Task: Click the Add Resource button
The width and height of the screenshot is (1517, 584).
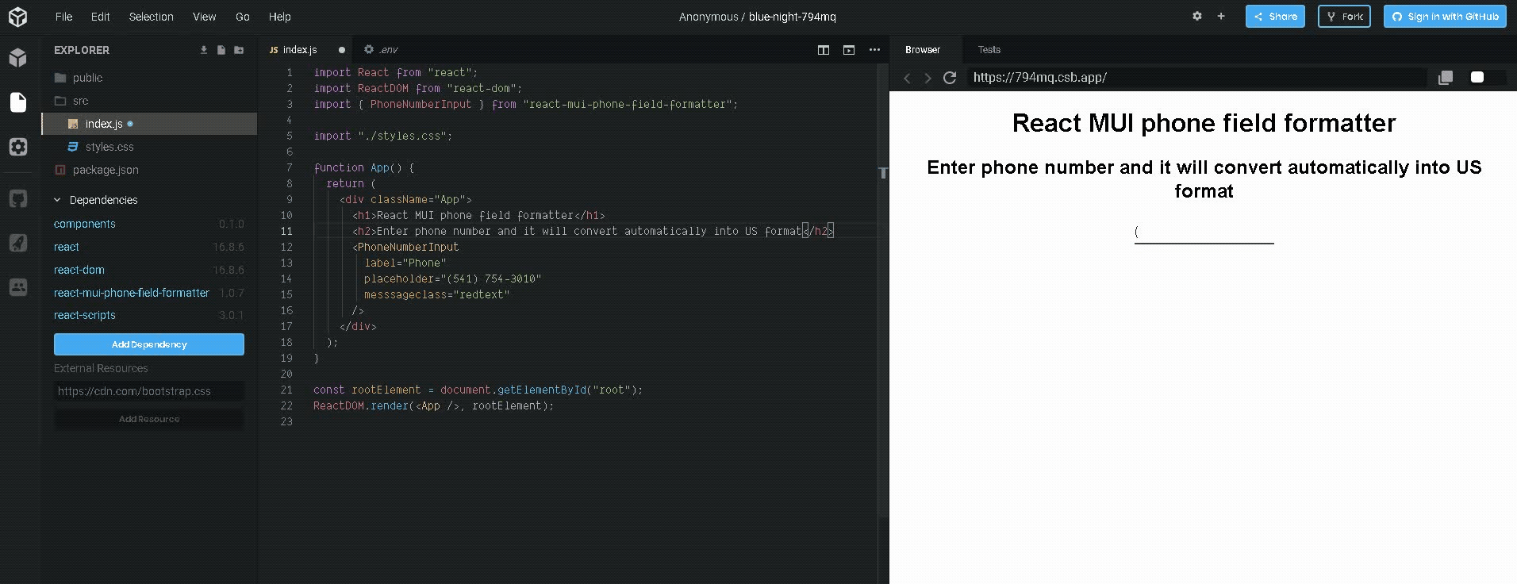Action: [x=149, y=419]
